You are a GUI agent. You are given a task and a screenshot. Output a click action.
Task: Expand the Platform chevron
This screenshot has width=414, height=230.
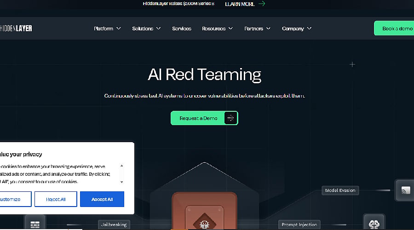[x=119, y=28]
